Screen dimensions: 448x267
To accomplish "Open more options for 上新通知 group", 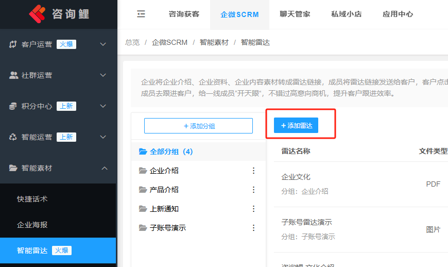I will click(x=253, y=209).
